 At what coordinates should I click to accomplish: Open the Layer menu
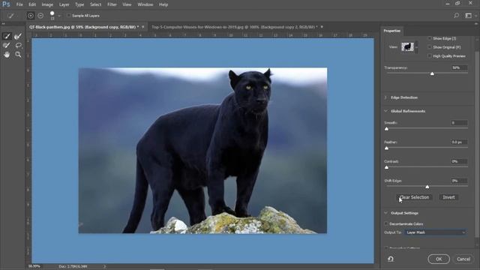click(x=64, y=4)
